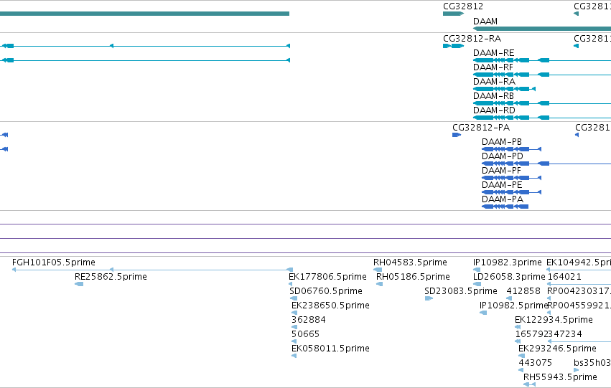
Task: Select the large teal gene bar
Action: (144, 14)
